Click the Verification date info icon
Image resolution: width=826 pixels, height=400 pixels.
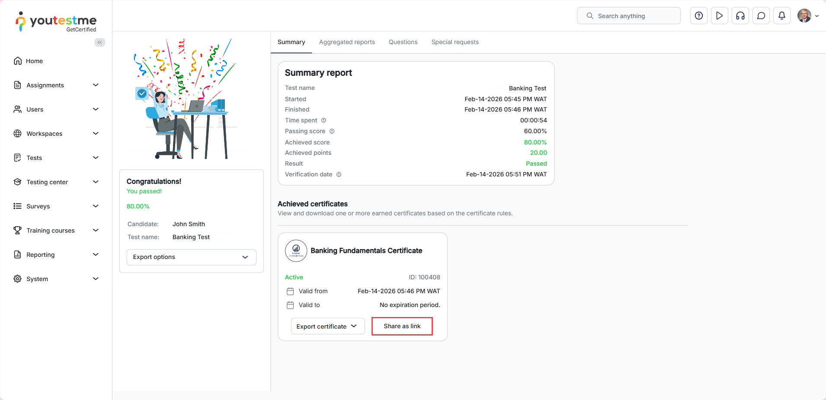(x=339, y=174)
